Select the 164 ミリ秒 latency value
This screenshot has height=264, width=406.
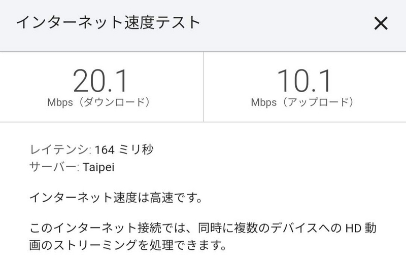click(124, 149)
